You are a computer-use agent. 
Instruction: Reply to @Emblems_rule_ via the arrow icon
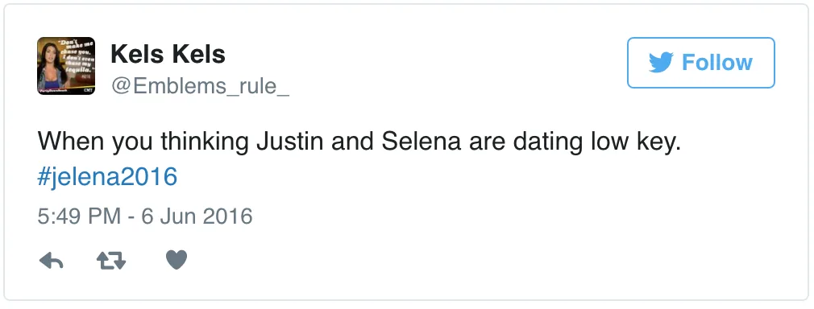(51, 261)
